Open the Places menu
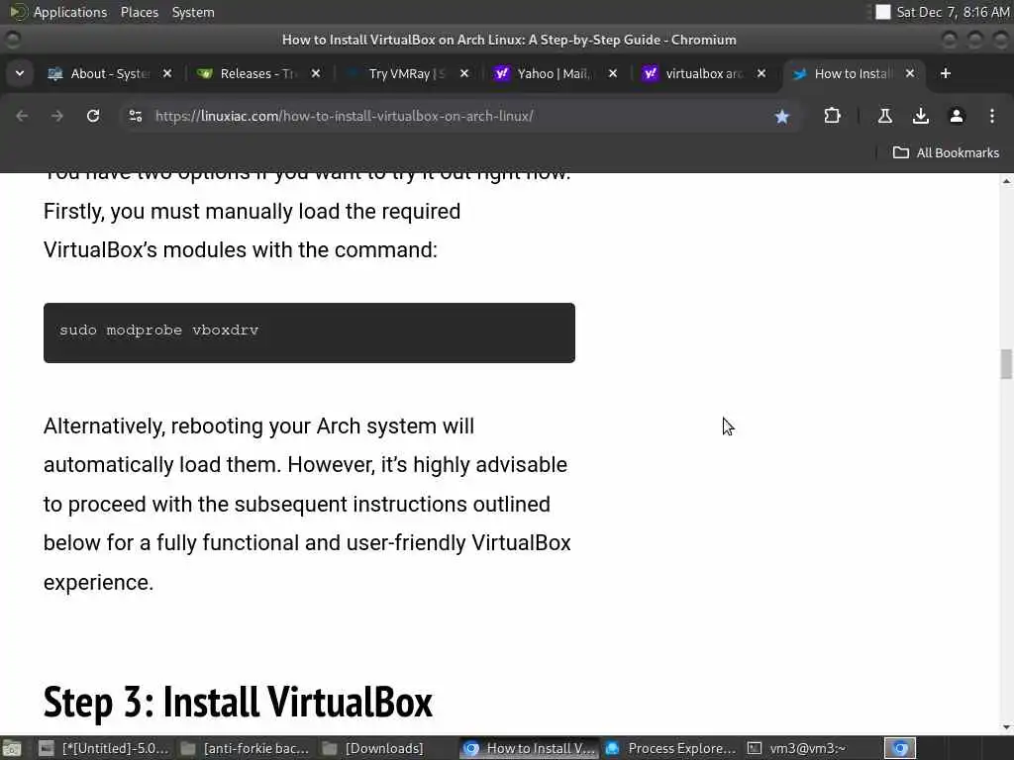 (x=140, y=12)
